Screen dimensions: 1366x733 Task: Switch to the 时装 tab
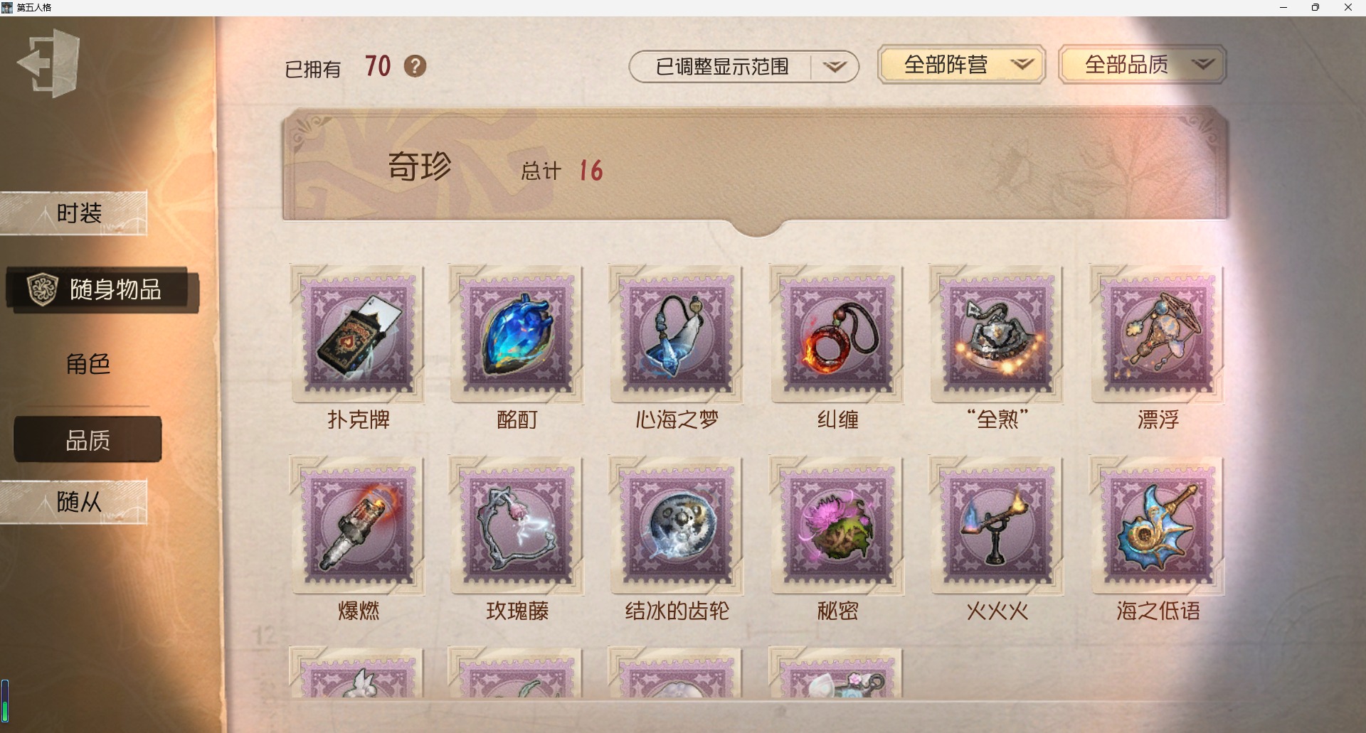pos(74,213)
